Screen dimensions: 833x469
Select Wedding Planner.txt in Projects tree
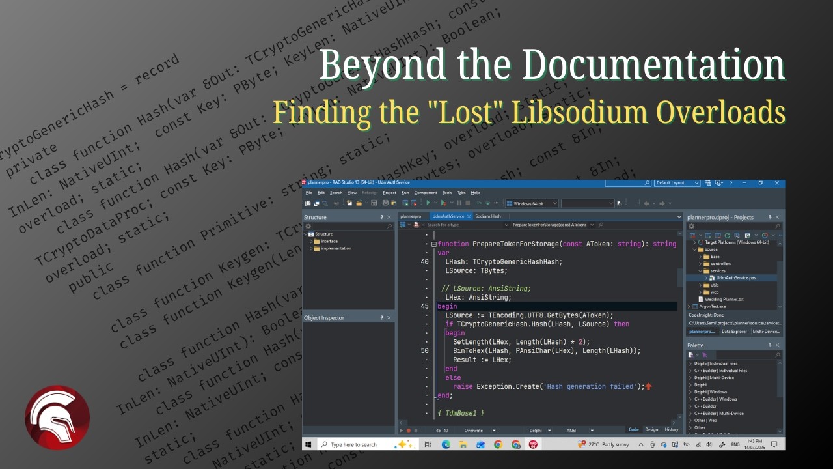719,300
